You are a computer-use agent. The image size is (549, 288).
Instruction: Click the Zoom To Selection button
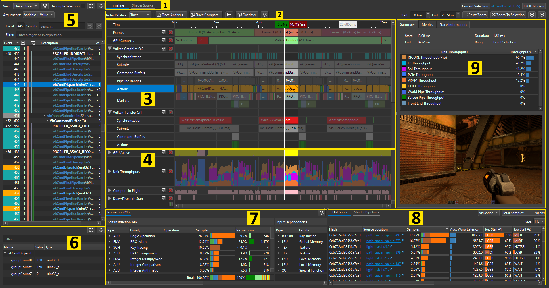[508, 15]
